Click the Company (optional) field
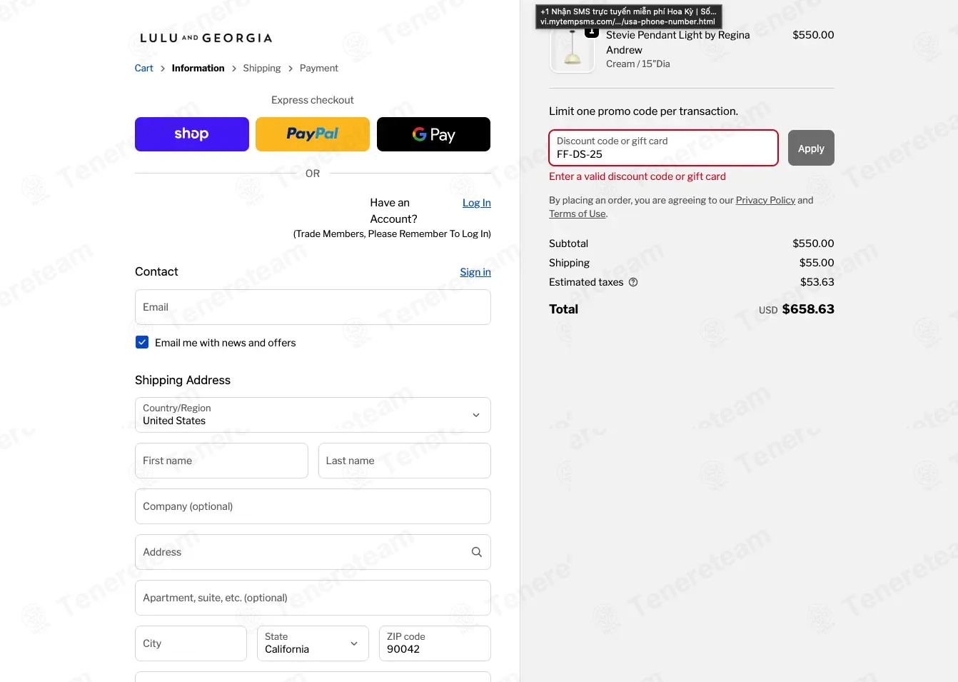Screen dimensions: 958x682 [313, 506]
